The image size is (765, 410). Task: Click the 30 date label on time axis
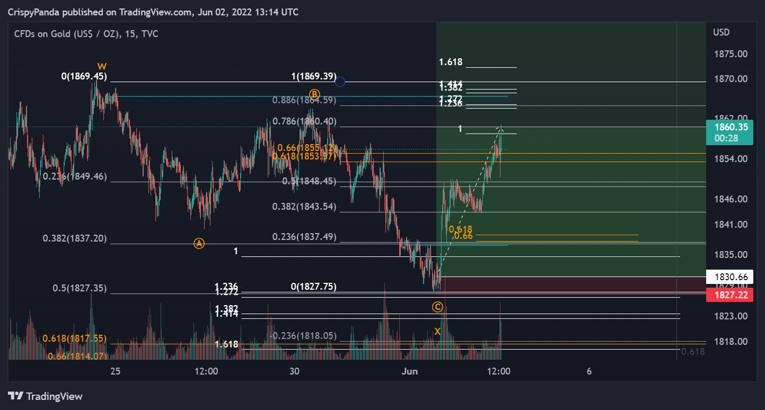click(295, 371)
